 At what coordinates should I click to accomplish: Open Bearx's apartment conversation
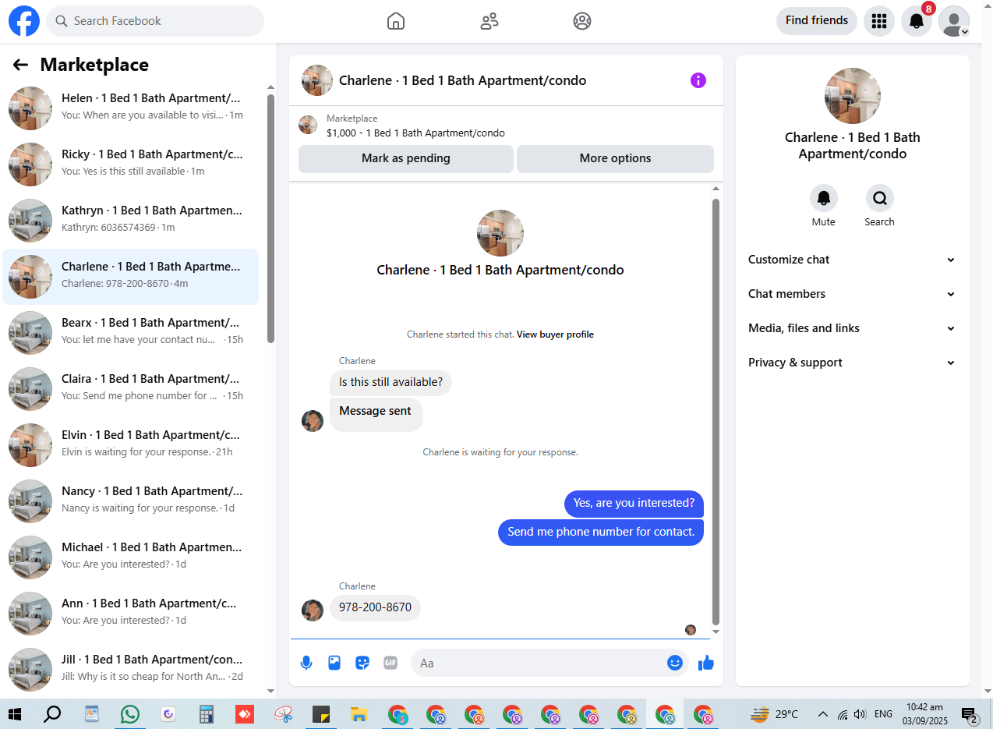click(x=131, y=333)
